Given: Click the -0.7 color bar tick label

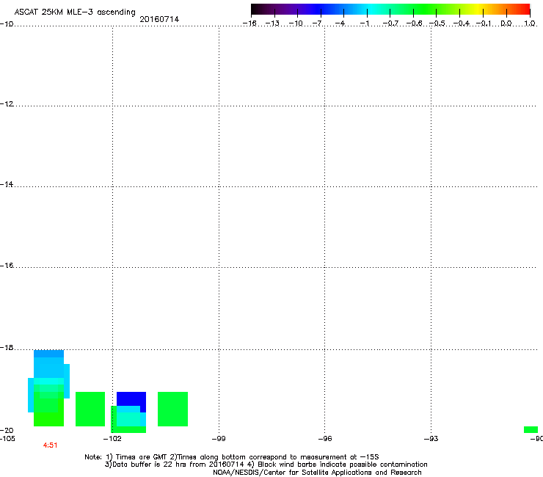Looking at the screenshot, I should point(390,23).
